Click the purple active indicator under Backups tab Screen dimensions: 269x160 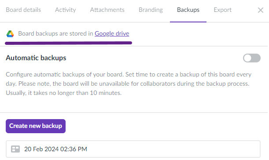point(188,22)
